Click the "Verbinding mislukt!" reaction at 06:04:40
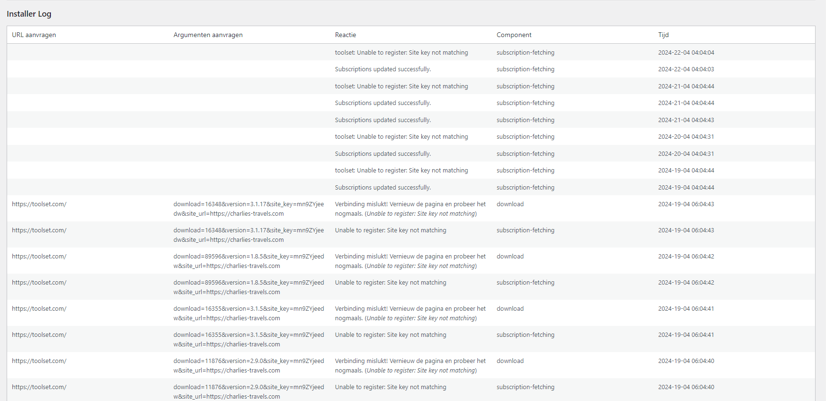Viewport: 826px width, 401px height. tap(410, 366)
